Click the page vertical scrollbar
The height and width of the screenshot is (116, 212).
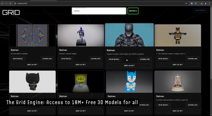(x=211, y=43)
